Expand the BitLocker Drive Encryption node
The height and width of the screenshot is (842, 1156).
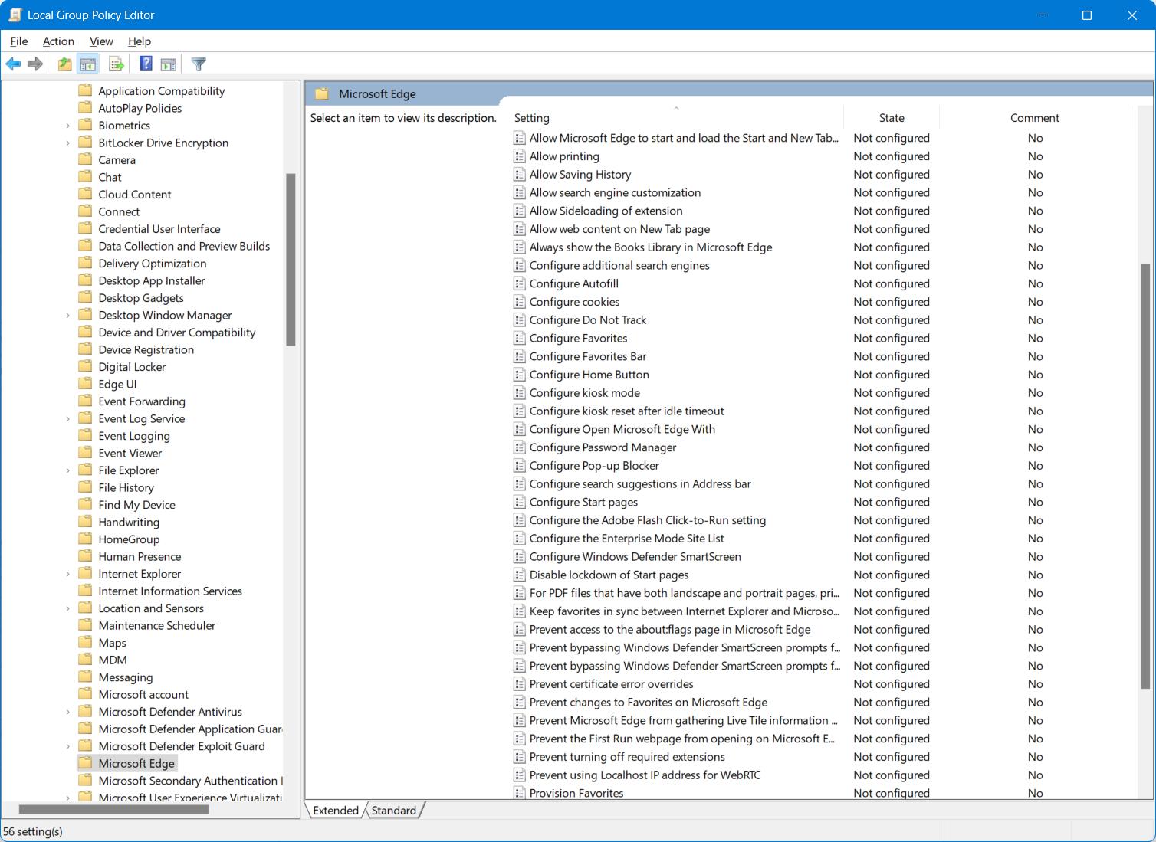pos(67,143)
